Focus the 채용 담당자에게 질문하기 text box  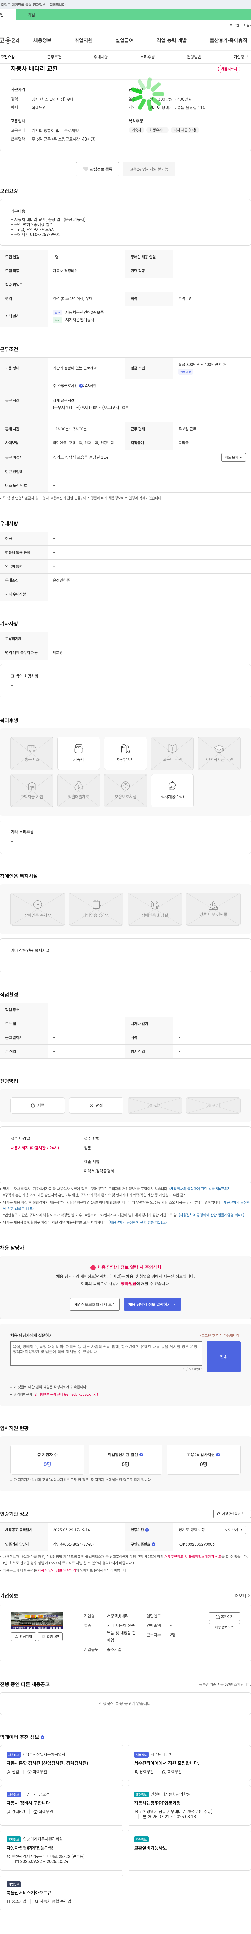pos(106,1354)
